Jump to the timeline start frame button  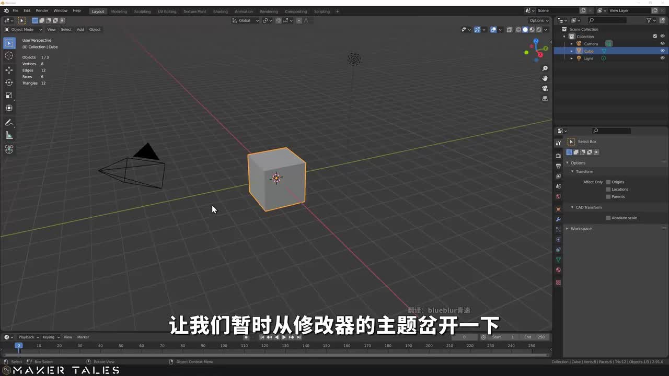click(x=262, y=337)
